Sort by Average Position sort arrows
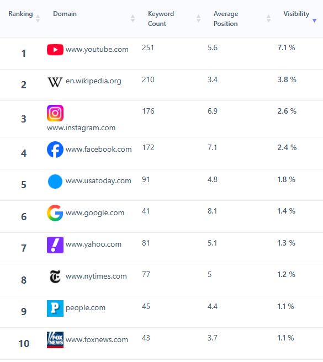This screenshot has height=362, width=323. (x=268, y=18)
